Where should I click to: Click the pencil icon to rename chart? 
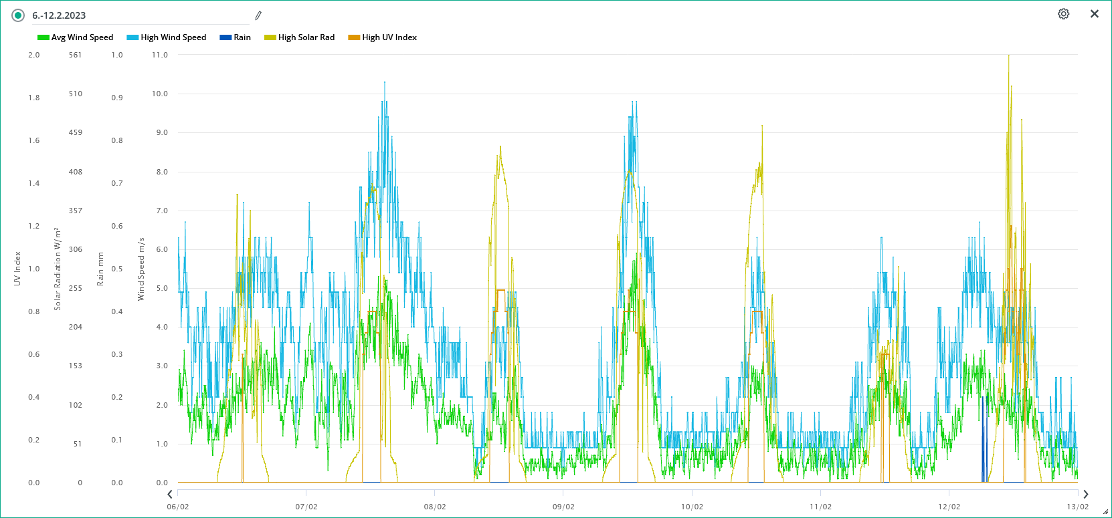pyautogui.click(x=258, y=15)
